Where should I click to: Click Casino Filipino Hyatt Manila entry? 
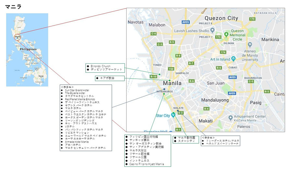tap(147, 164)
